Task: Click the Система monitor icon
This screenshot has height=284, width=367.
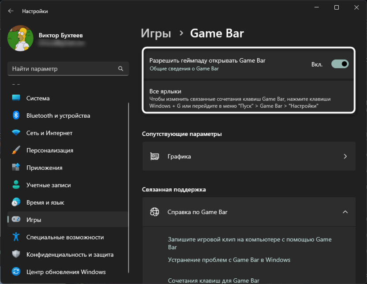Action: point(16,98)
